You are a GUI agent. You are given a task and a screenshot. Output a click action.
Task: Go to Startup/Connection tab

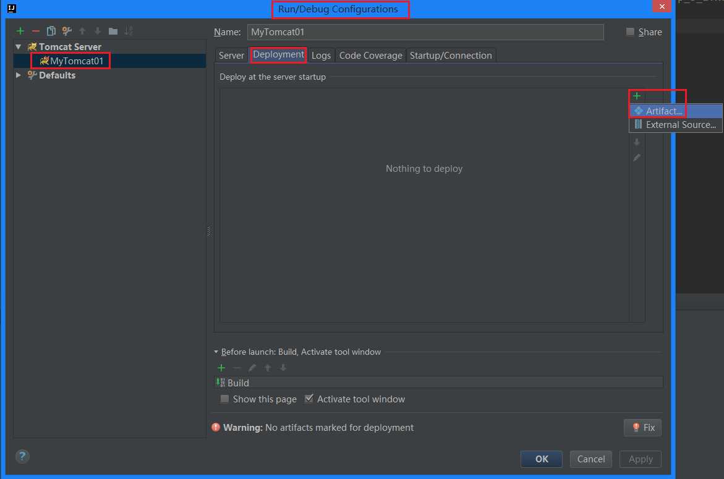pyautogui.click(x=451, y=56)
